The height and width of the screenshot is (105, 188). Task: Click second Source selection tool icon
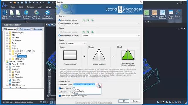(88, 20)
